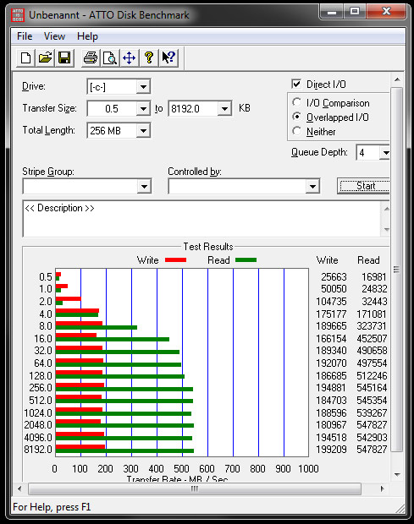Expand the Stripe Group dropdown

click(144, 187)
